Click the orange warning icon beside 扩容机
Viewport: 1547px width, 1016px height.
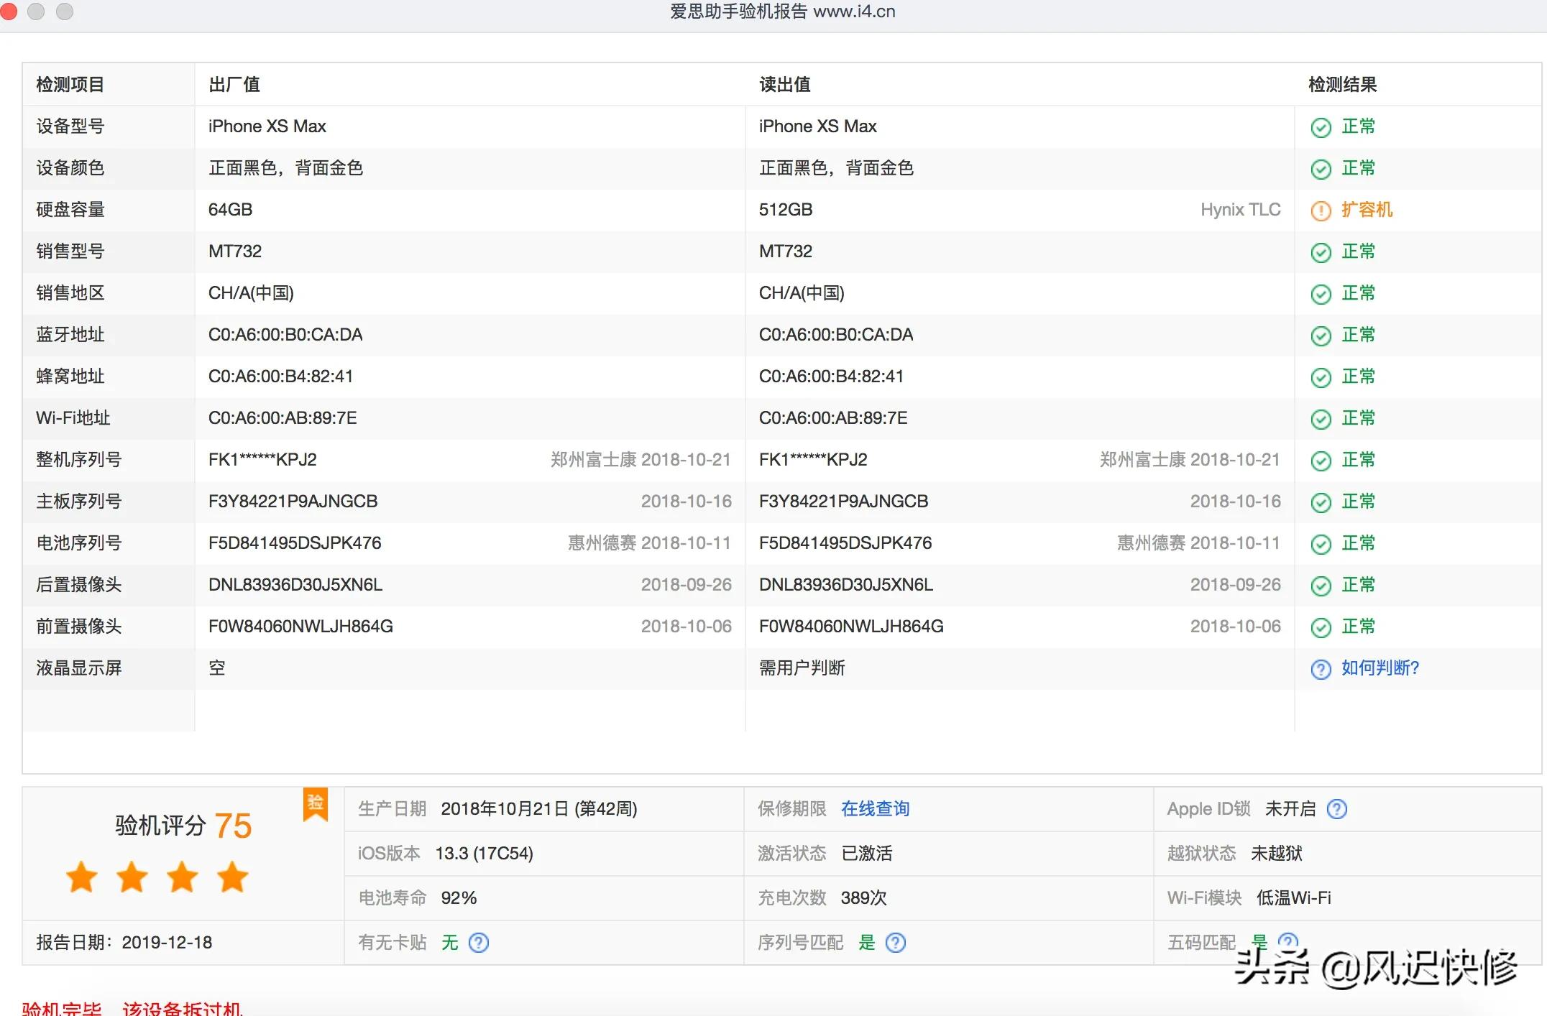[x=1321, y=211]
